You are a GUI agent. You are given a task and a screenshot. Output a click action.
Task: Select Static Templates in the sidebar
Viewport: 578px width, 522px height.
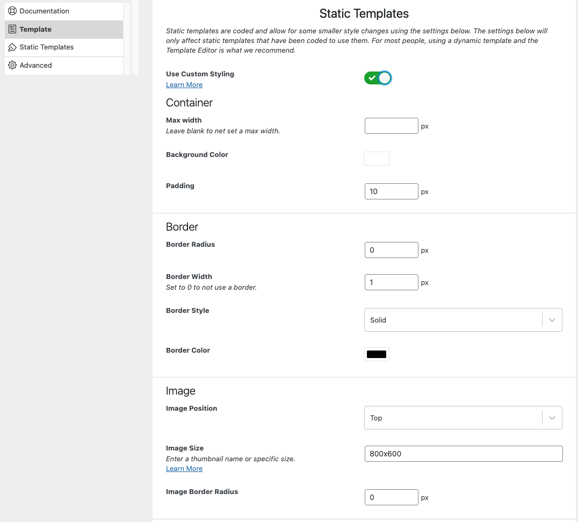pyautogui.click(x=46, y=47)
